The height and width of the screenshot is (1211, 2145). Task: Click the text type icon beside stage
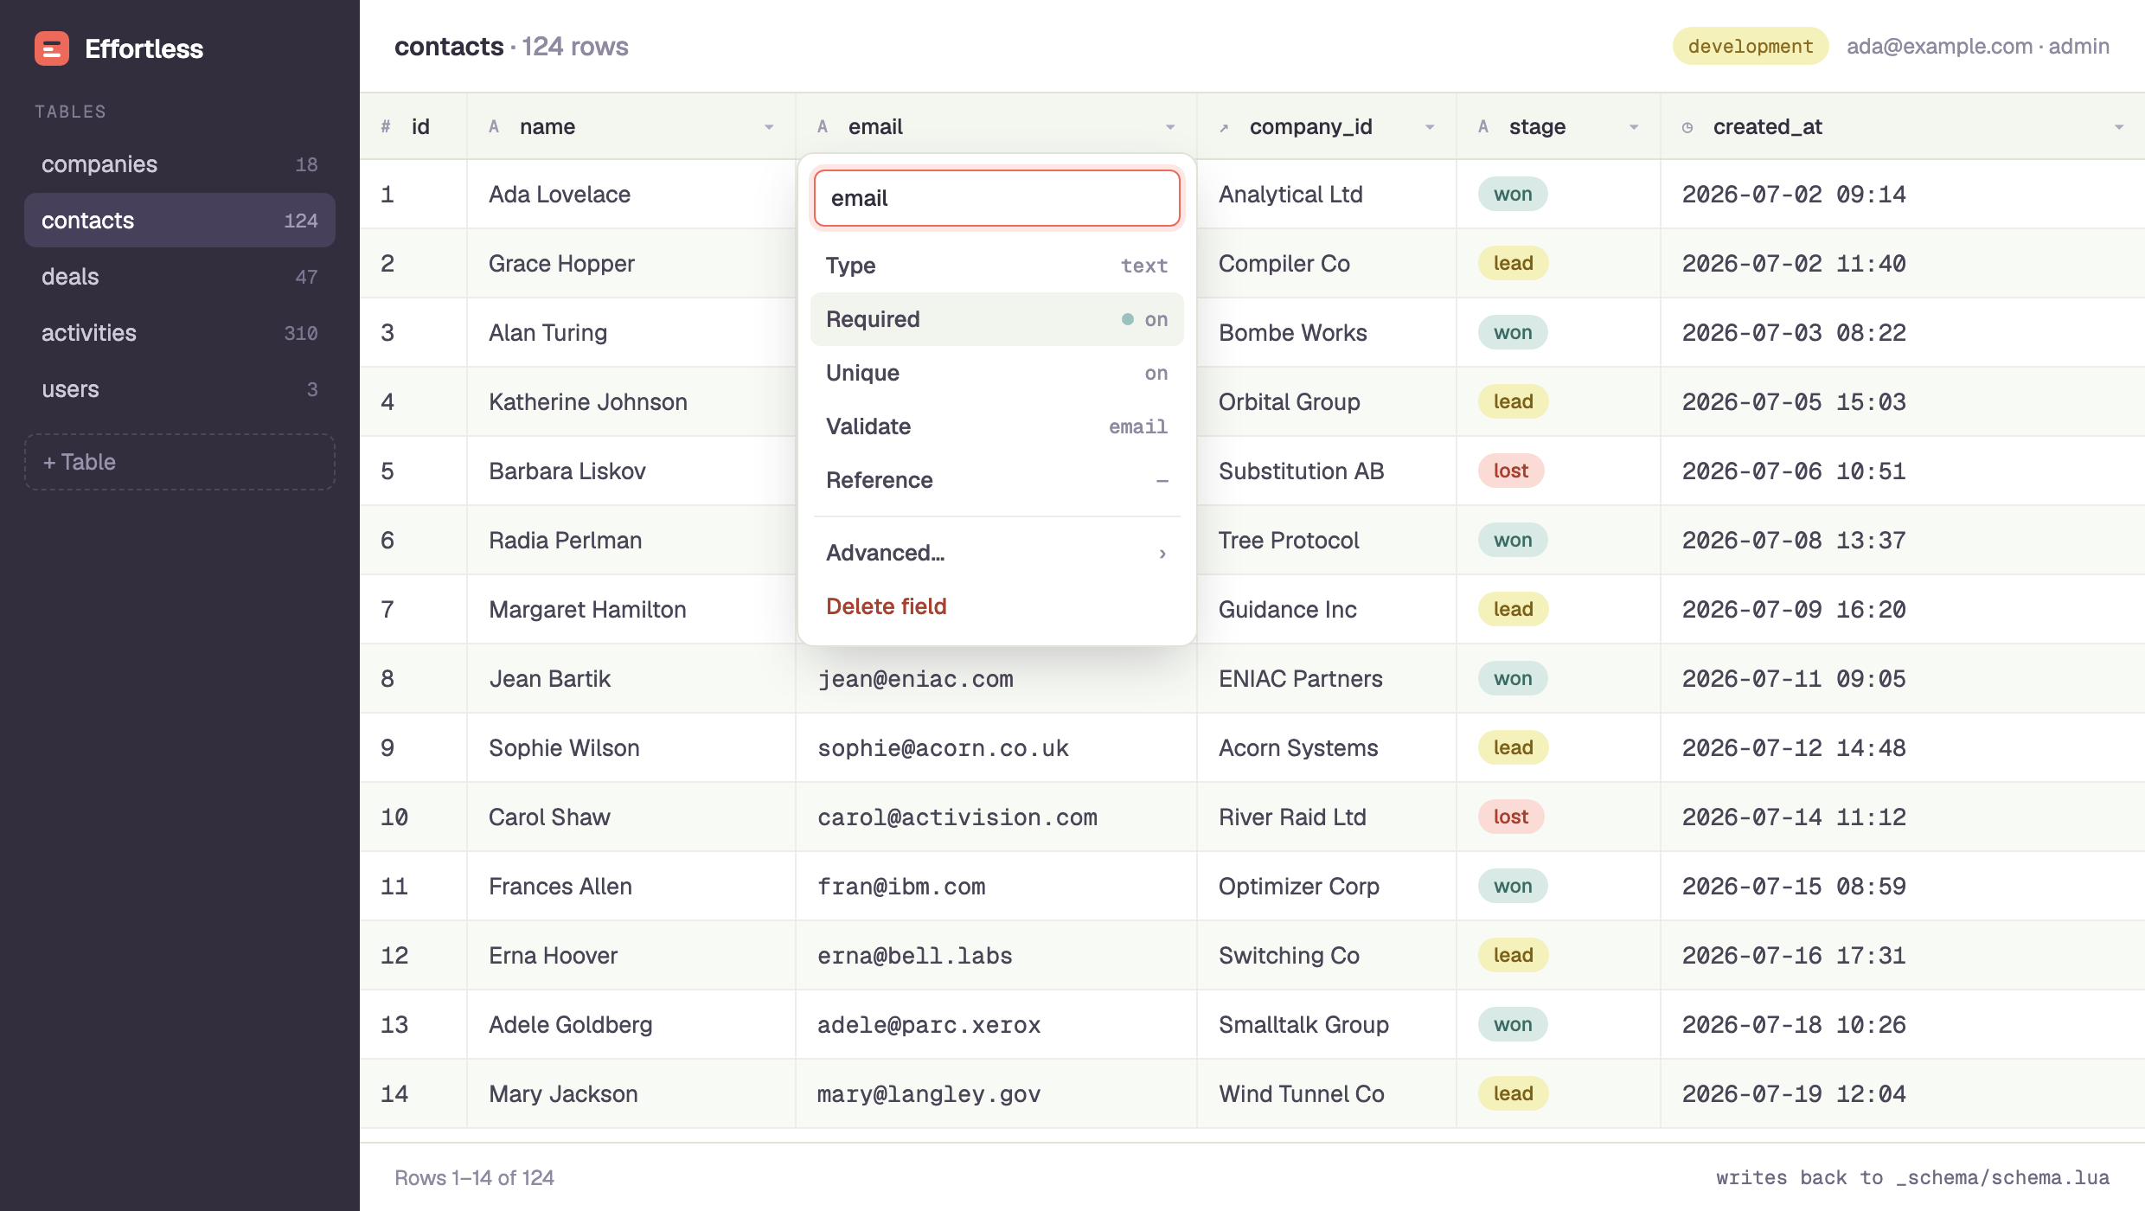[x=1483, y=127]
